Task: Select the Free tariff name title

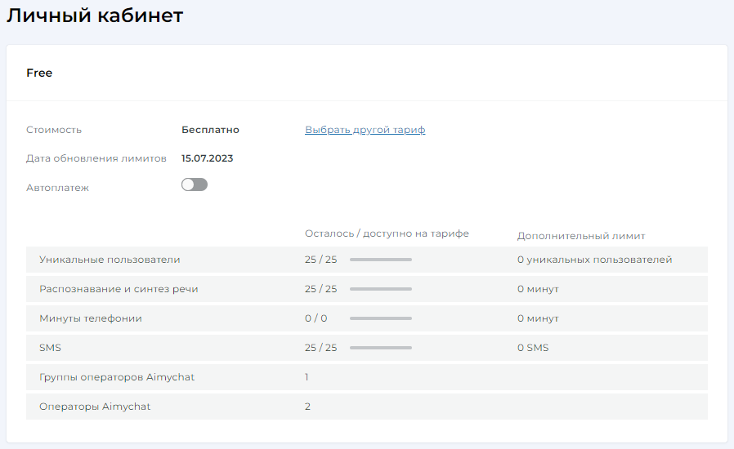Action: pos(39,73)
